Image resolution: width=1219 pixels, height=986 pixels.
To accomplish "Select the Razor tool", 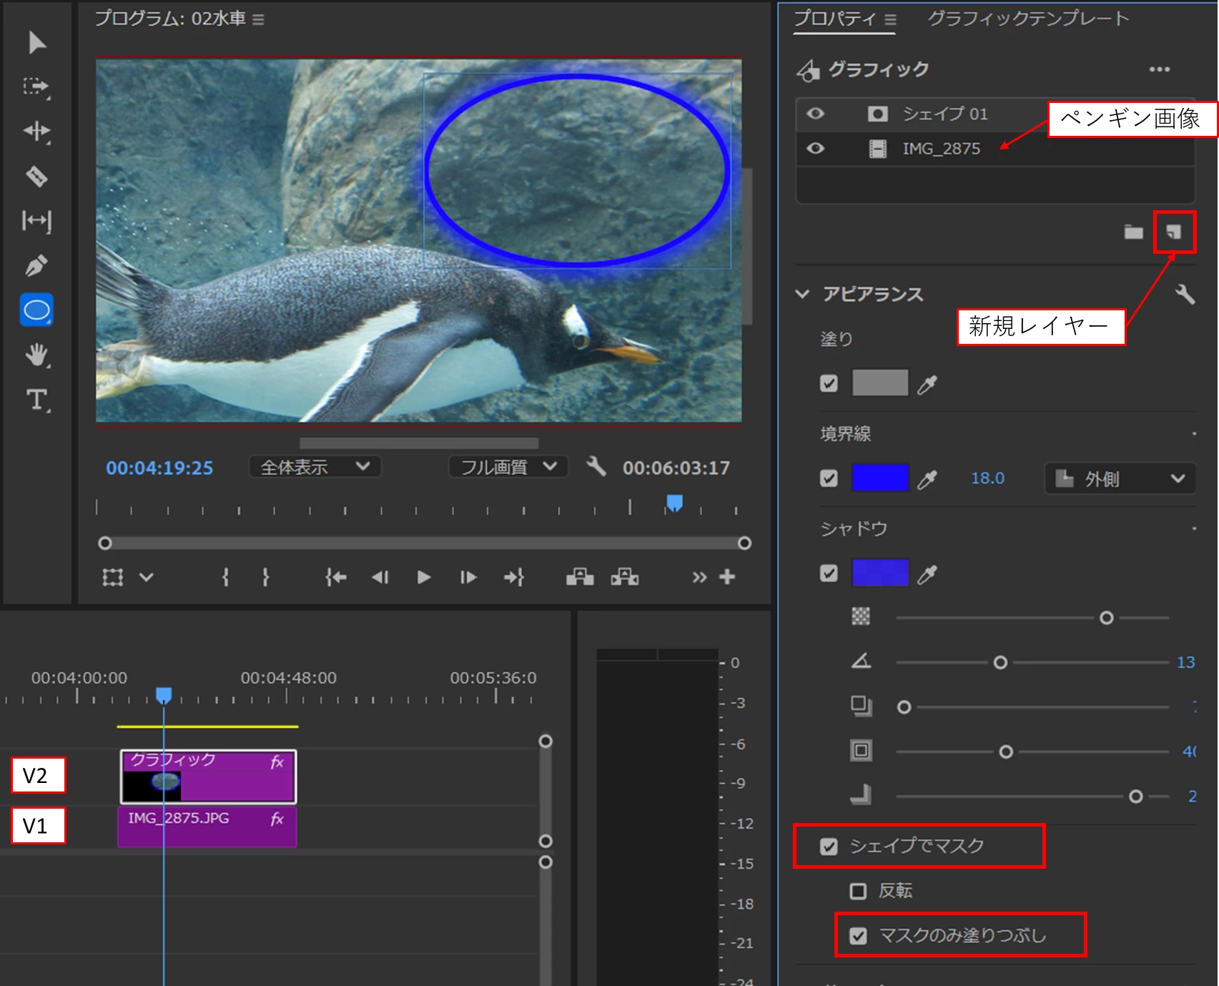I will tap(36, 176).
